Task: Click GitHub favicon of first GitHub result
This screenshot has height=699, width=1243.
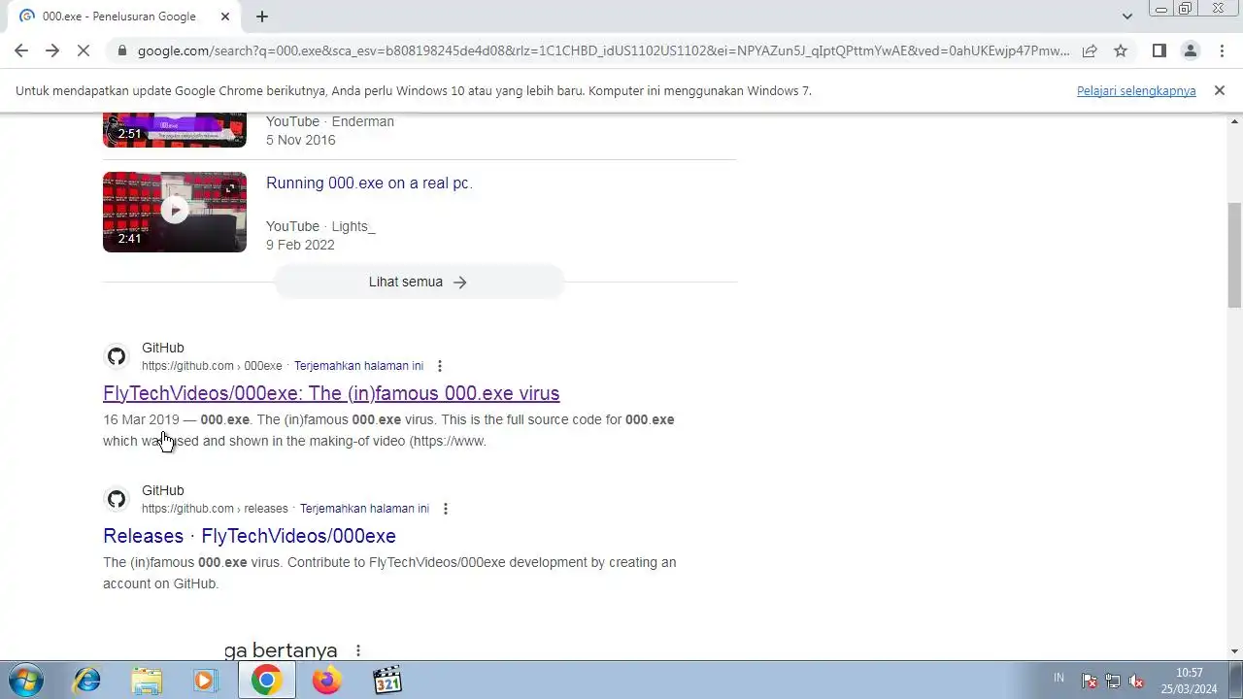Action: tap(117, 356)
